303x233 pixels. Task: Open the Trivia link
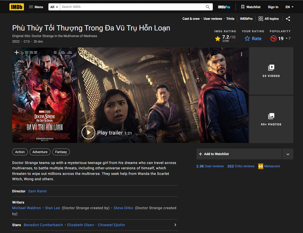(230, 19)
